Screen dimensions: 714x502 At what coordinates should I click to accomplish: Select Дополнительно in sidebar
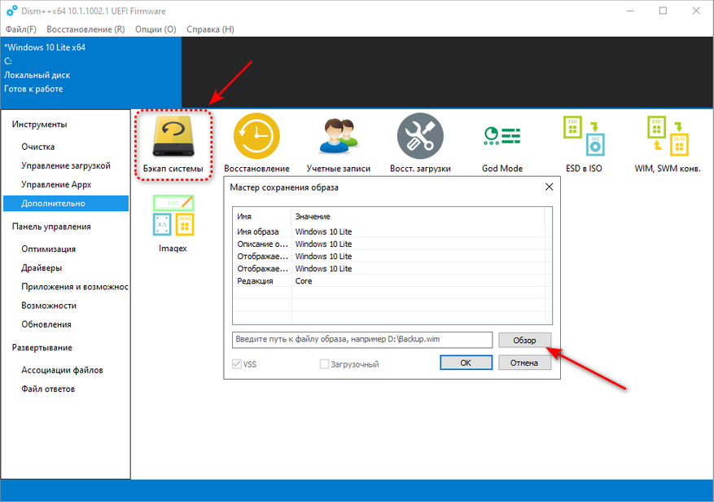[x=66, y=204]
